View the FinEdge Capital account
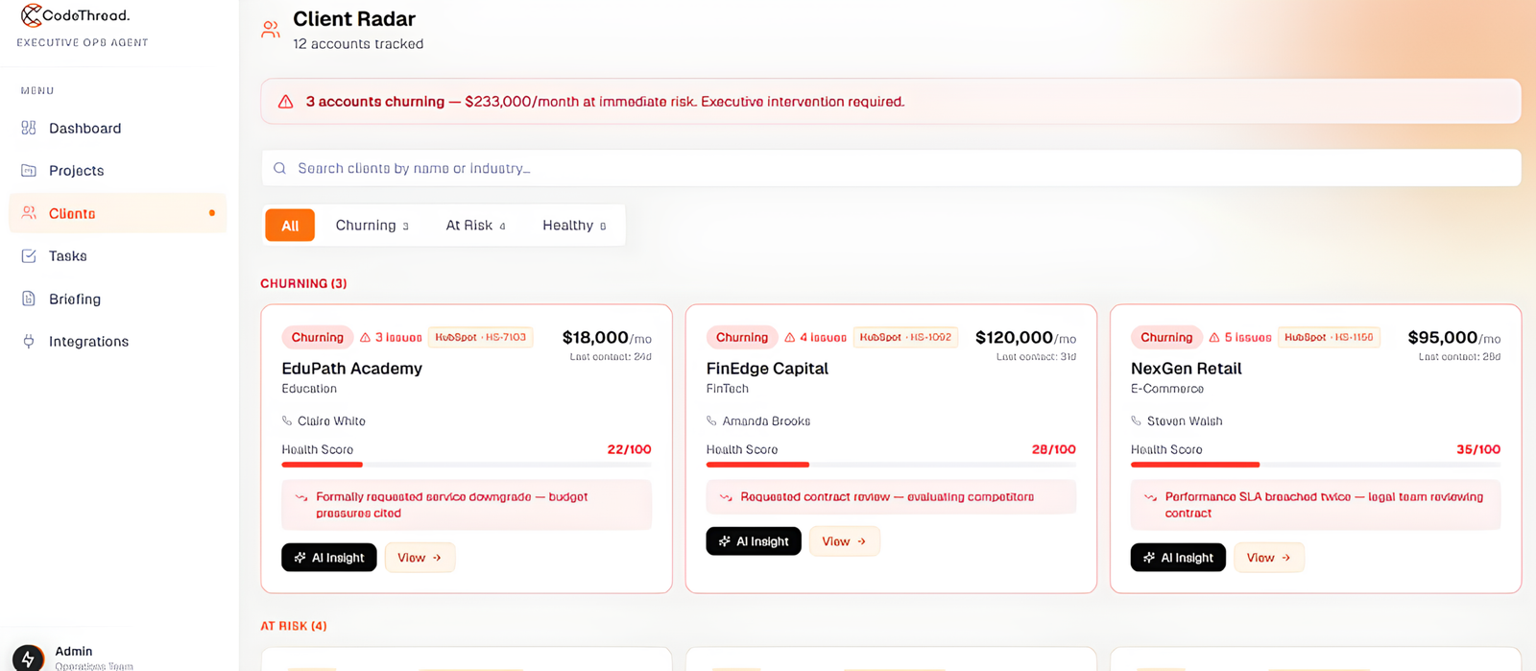The image size is (1536, 671). pos(845,541)
